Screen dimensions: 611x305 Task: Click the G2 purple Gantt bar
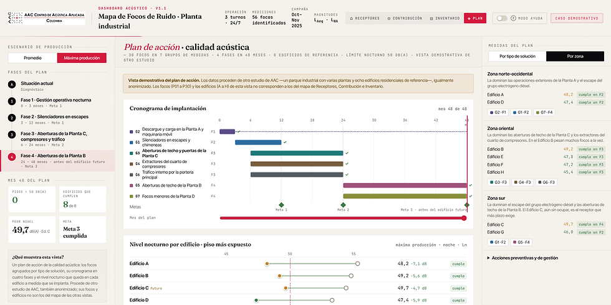click(x=227, y=131)
